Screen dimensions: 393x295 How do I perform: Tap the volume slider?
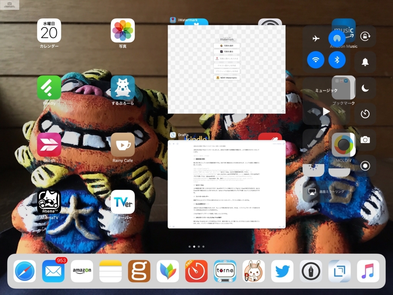[339, 153]
